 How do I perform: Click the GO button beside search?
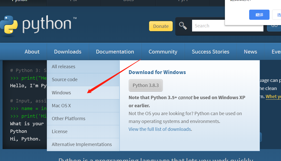(x=274, y=28)
